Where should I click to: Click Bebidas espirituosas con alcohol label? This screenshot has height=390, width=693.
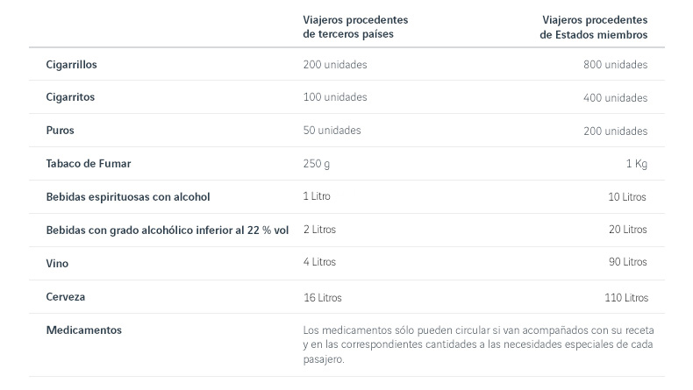[127, 197]
